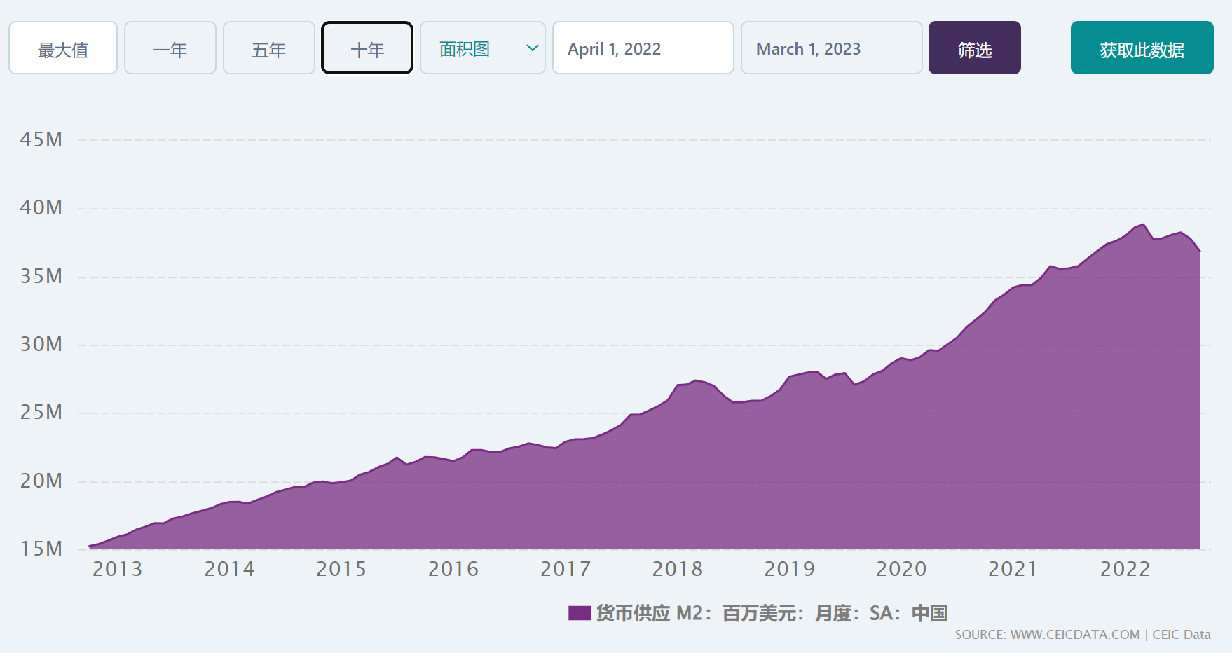Screen dimensions: 1232x653
Task: Click the April 1, 2022 start date field
Action: [x=643, y=48]
